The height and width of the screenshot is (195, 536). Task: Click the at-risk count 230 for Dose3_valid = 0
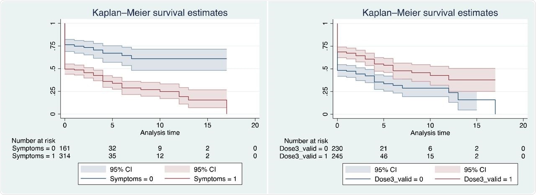point(338,148)
